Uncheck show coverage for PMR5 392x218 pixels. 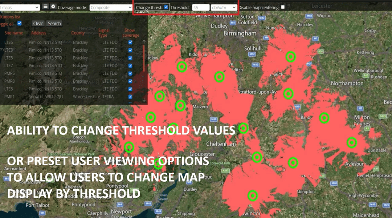click(x=130, y=73)
